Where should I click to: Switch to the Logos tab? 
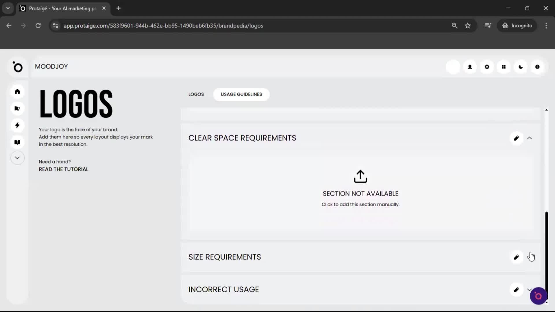click(196, 94)
